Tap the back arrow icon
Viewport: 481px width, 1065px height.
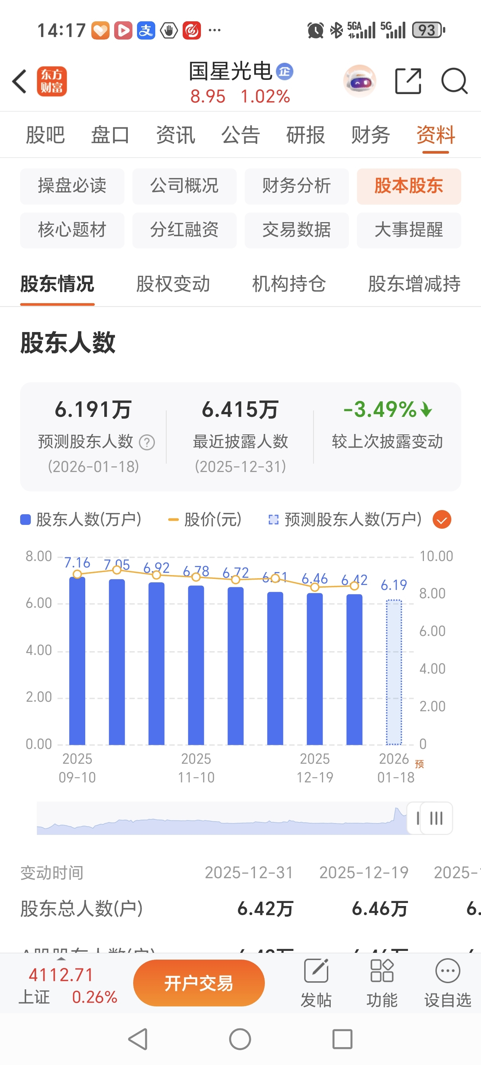tap(19, 81)
